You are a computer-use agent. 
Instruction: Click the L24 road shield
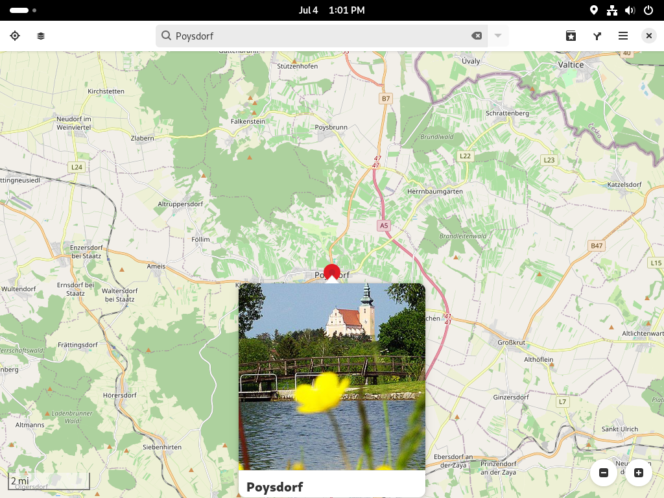point(77,167)
